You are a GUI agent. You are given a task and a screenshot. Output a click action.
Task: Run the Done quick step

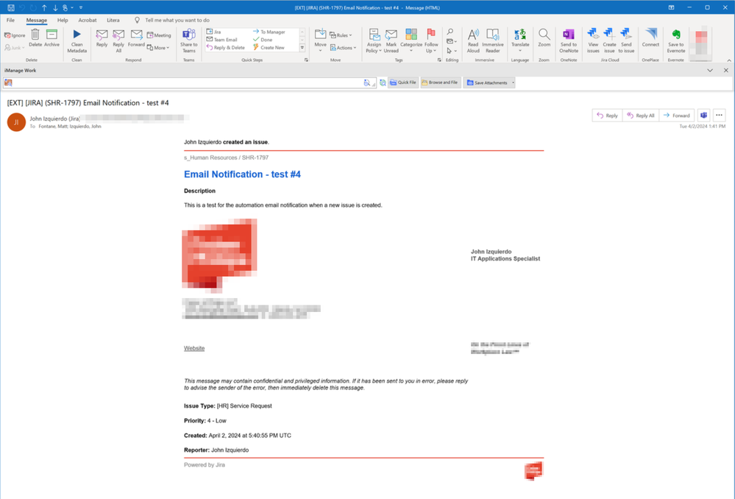coord(263,40)
